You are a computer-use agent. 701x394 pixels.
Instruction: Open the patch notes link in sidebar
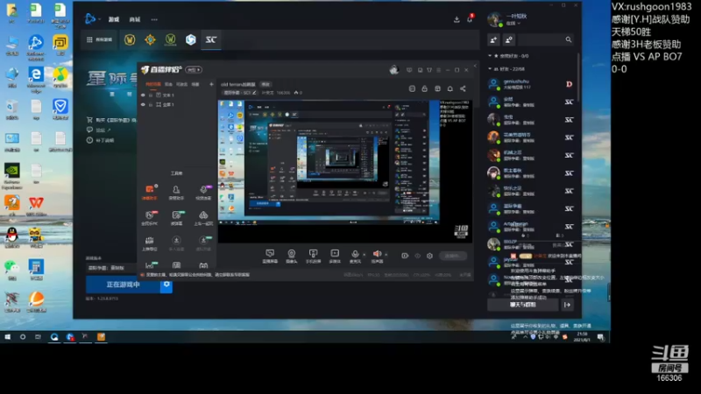(x=101, y=140)
